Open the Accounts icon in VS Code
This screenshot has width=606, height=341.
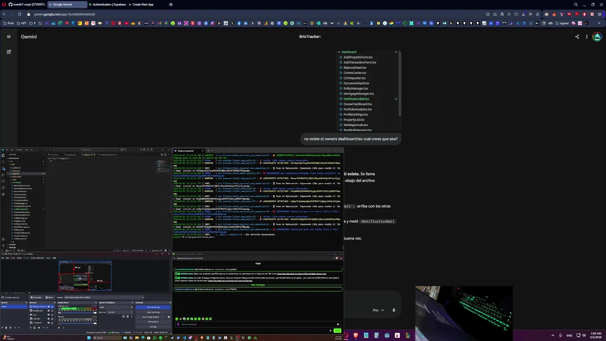tap(3, 239)
